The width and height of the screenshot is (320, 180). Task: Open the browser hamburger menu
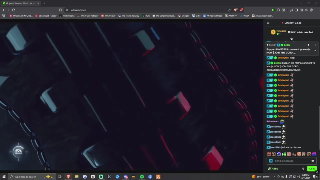click(316, 10)
